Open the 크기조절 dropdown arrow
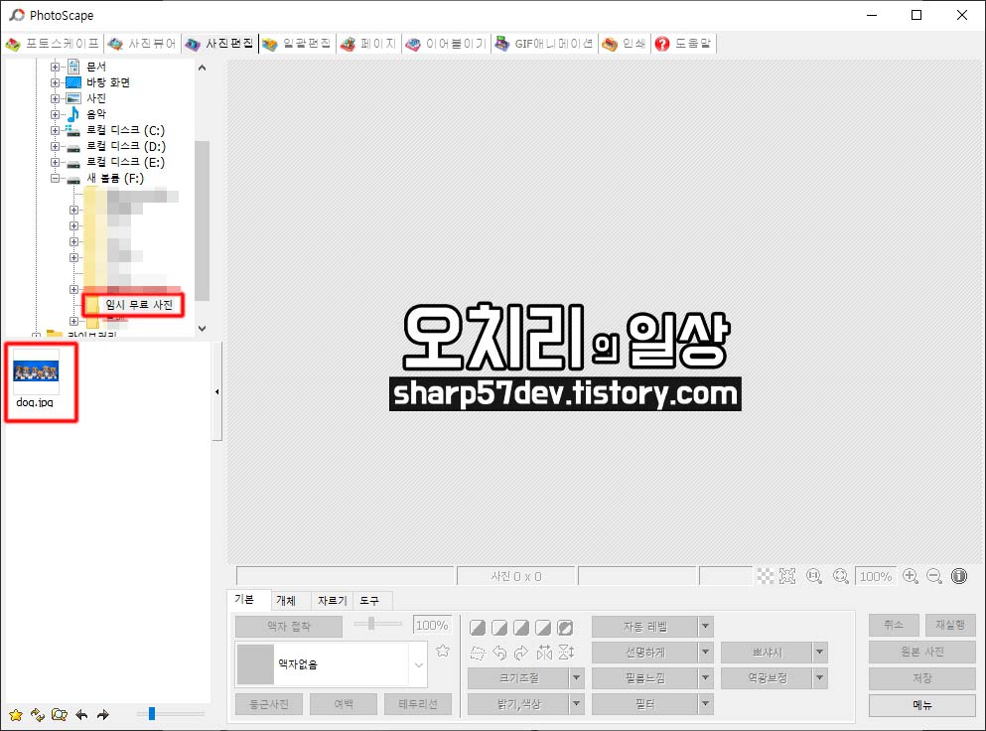986x731 pixels. click(576, 678)
